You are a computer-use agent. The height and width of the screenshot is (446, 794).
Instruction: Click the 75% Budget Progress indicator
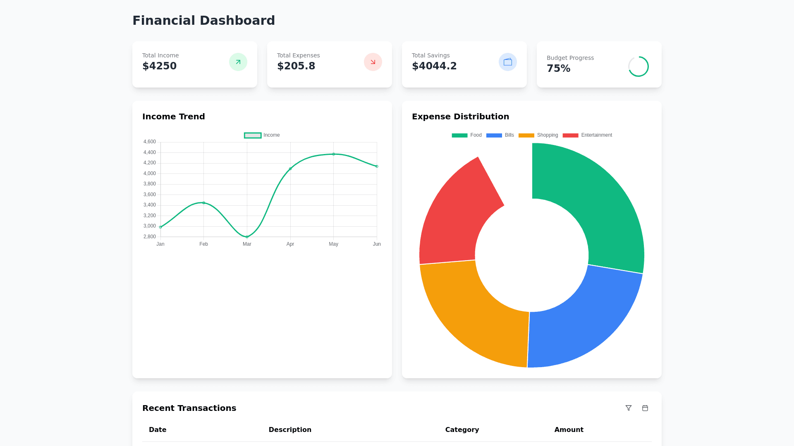point(559,69)
